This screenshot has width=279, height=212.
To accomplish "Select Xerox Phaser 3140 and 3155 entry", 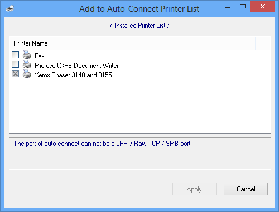I will pyautogui.click(x=73, y=75).
